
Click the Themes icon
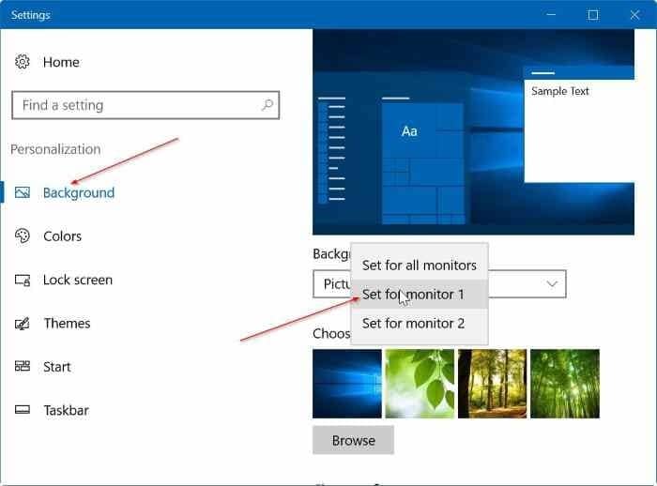[23, 324]
